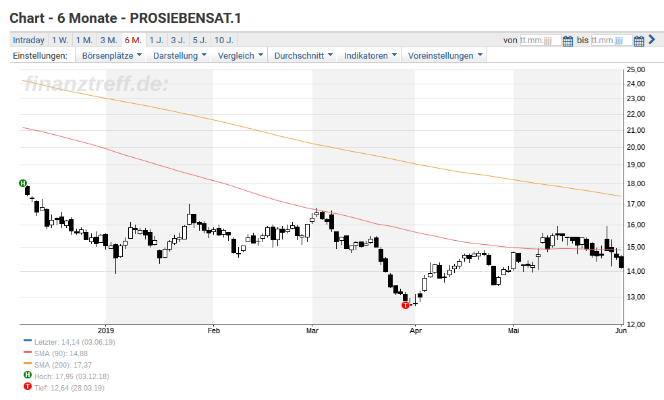Click the blue Letzter legend swatch
This screenshot has width=664, height=400.
(28, 341)
